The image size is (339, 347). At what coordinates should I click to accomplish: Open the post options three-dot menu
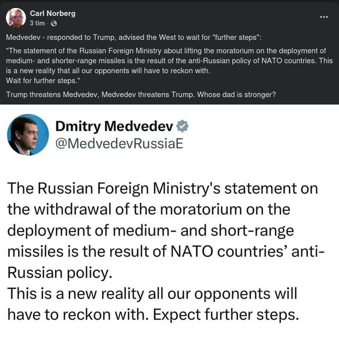pos(324,17)
